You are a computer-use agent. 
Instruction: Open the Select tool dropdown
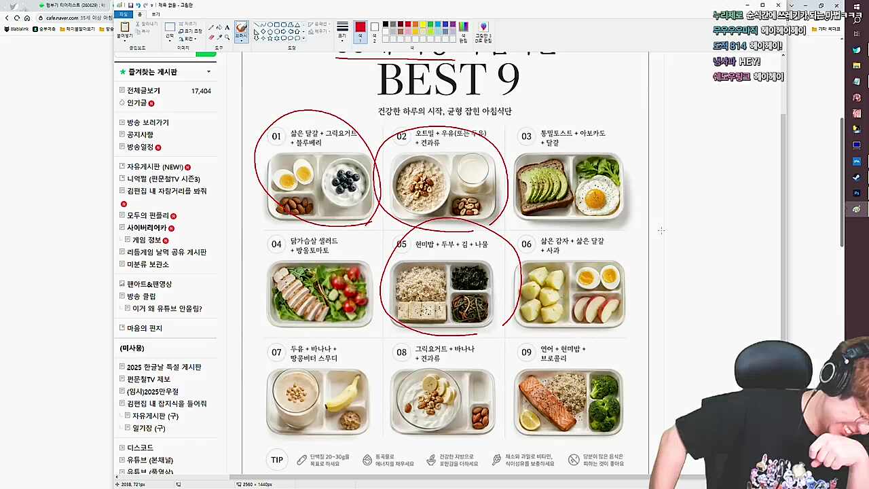[x=170, y=37]
